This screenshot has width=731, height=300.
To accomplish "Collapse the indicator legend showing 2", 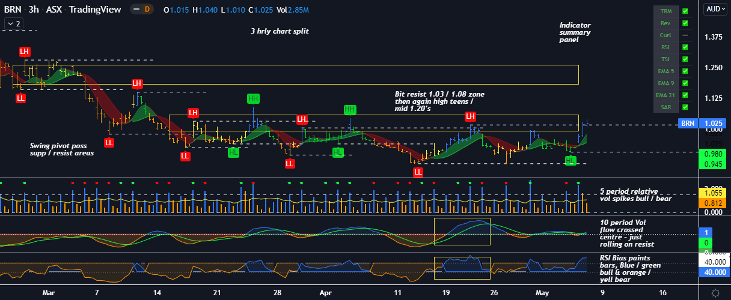I will pyautogui.click(x=13, y=23).
